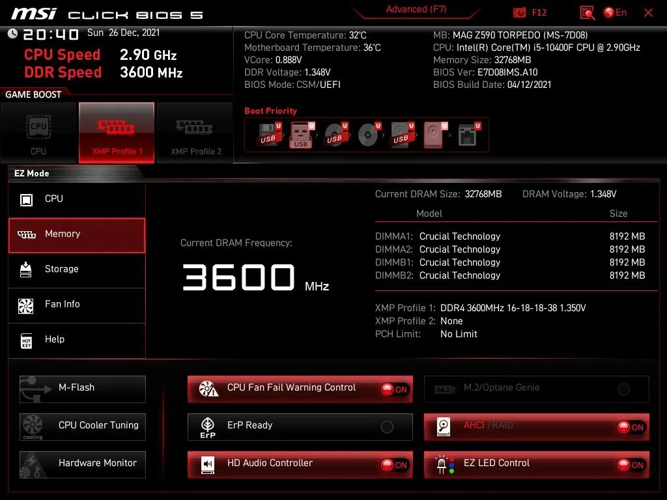The image size is (667, 500).
Task: Click the HD audio speaker icon
Action: (208, 465)
